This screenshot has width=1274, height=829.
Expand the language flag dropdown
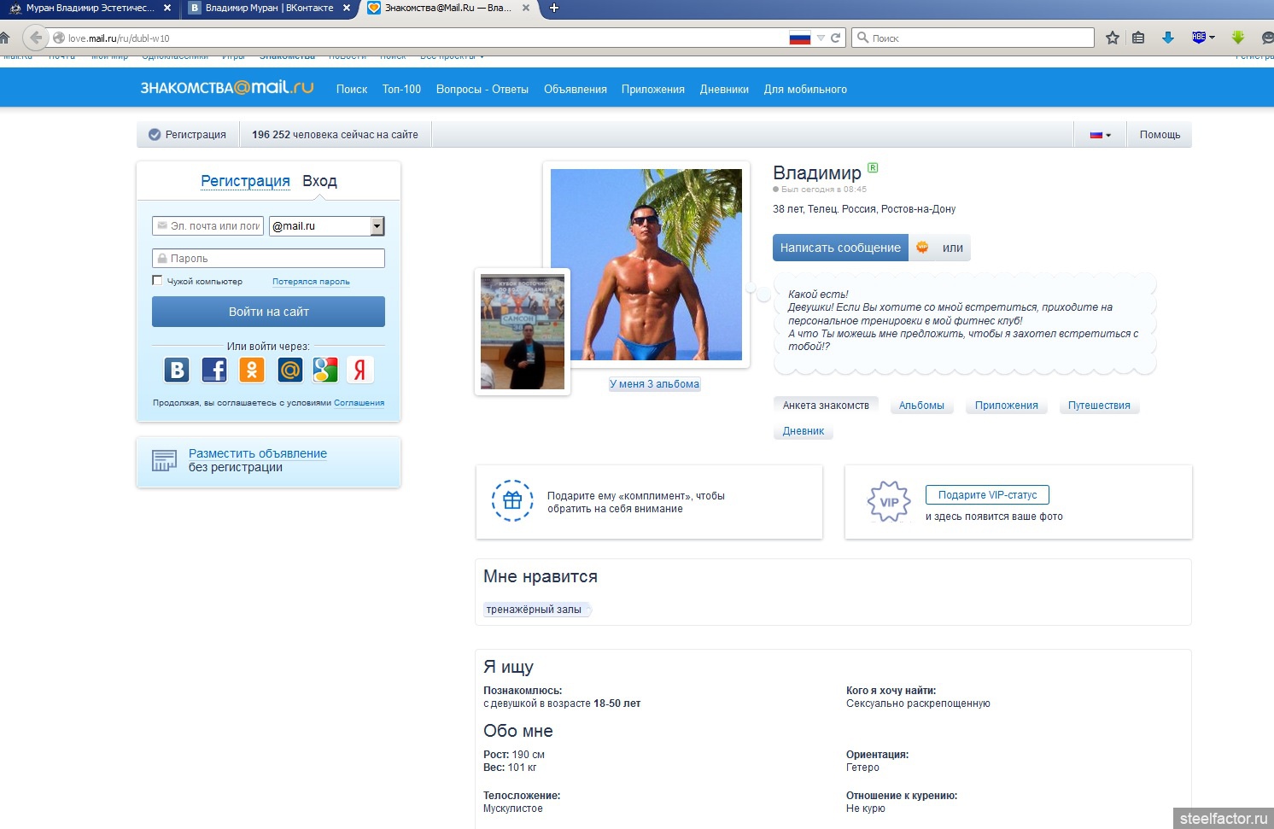point(1100,135)
